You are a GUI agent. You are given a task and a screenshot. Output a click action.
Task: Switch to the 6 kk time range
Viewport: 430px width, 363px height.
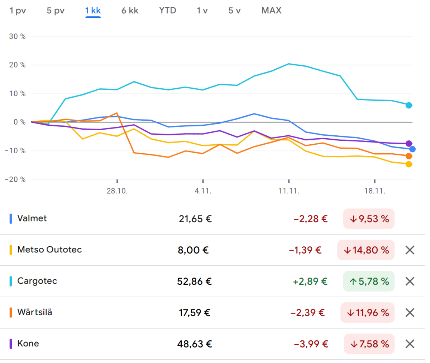[x=130, y=11]
